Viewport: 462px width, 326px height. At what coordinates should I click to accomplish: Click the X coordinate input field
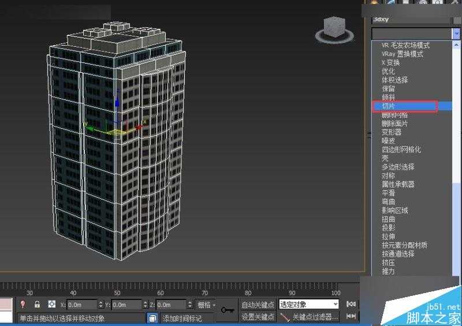pyautogui.click(x=83, y=305)
